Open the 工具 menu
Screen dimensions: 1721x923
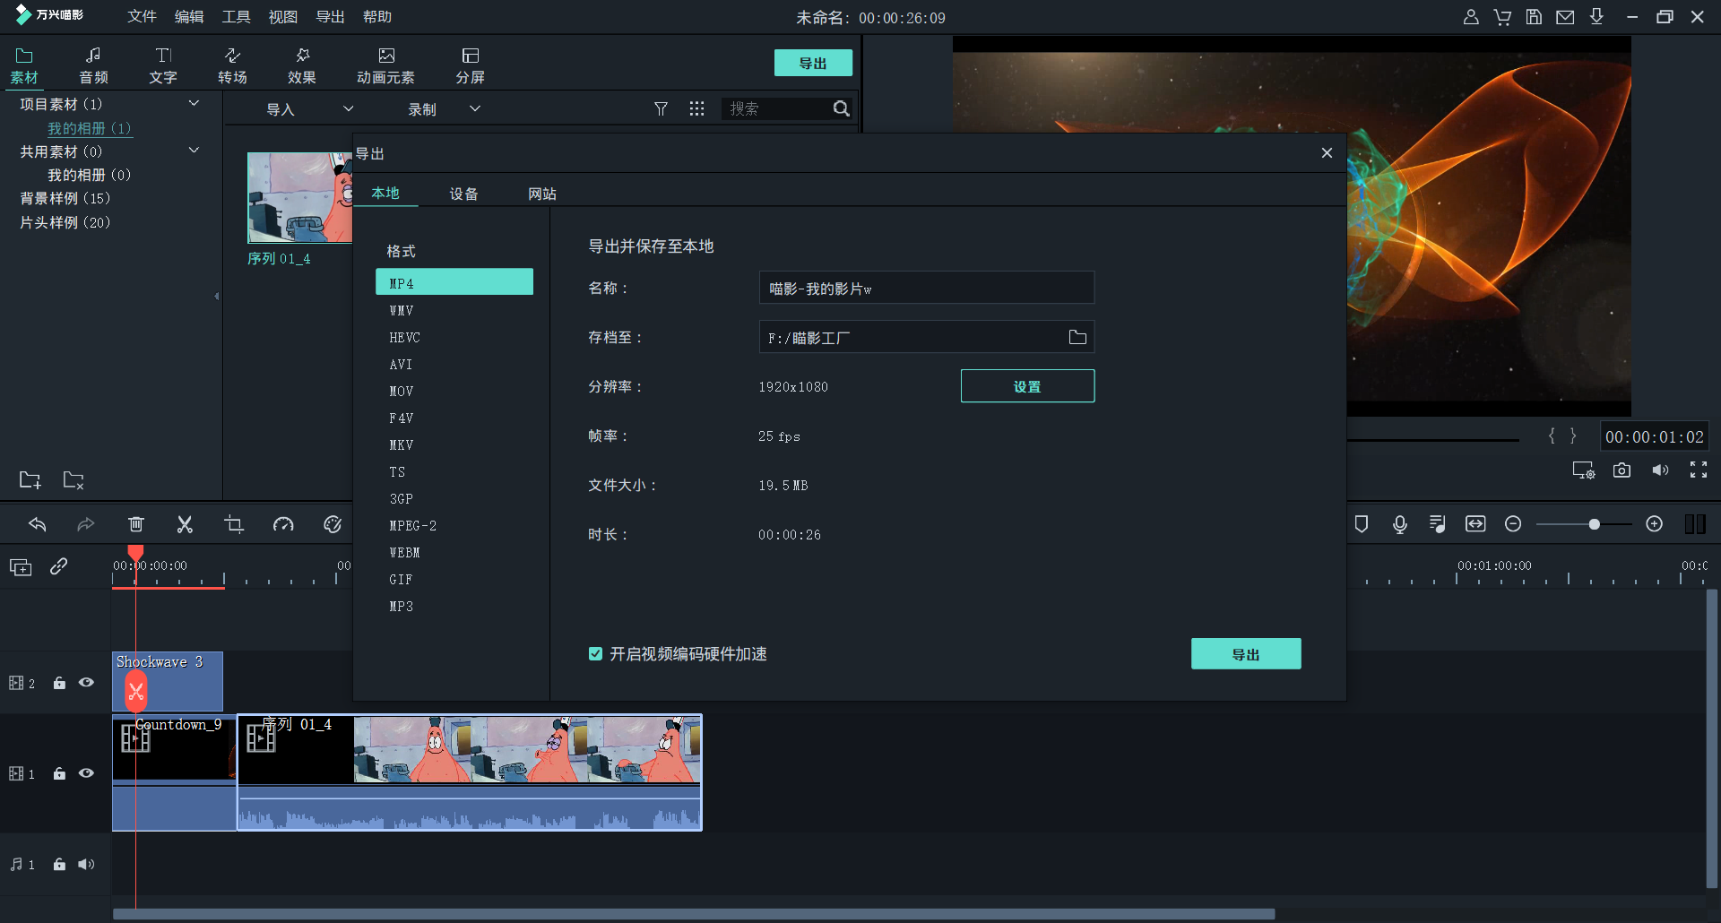click(x=236, y=17)
